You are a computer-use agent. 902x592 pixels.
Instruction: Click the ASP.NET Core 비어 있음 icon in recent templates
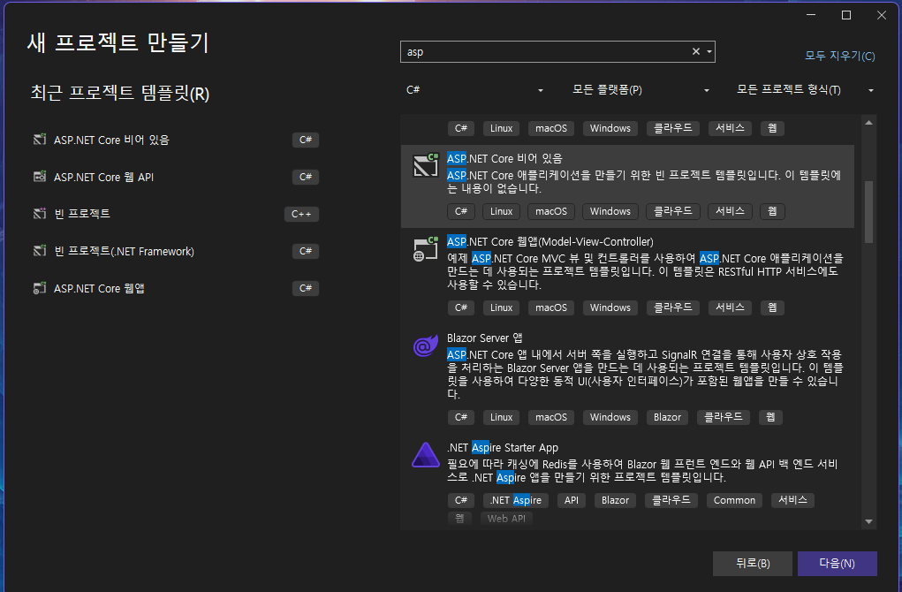coord(39,140)
